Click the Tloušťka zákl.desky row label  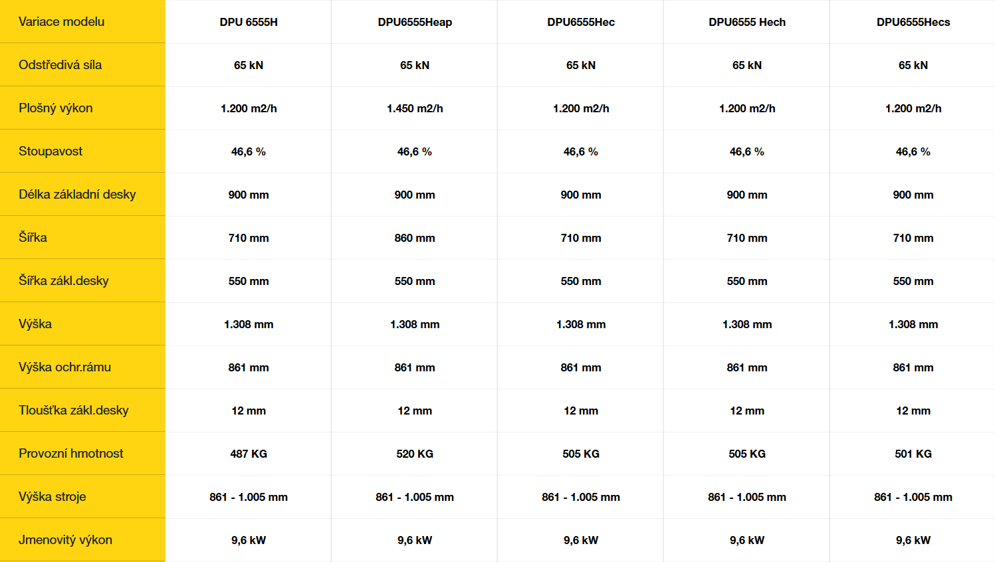(74, 410)
